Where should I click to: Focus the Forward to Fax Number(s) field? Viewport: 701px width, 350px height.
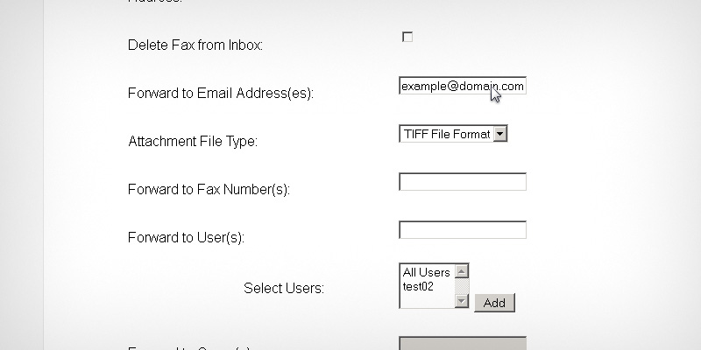(462, 182)
